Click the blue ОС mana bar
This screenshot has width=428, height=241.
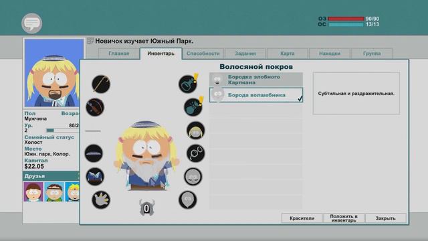[346, 25]
